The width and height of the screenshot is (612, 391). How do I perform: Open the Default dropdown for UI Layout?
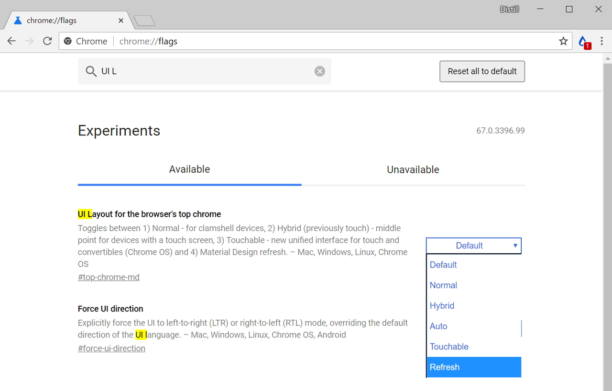tap(473, 246)
